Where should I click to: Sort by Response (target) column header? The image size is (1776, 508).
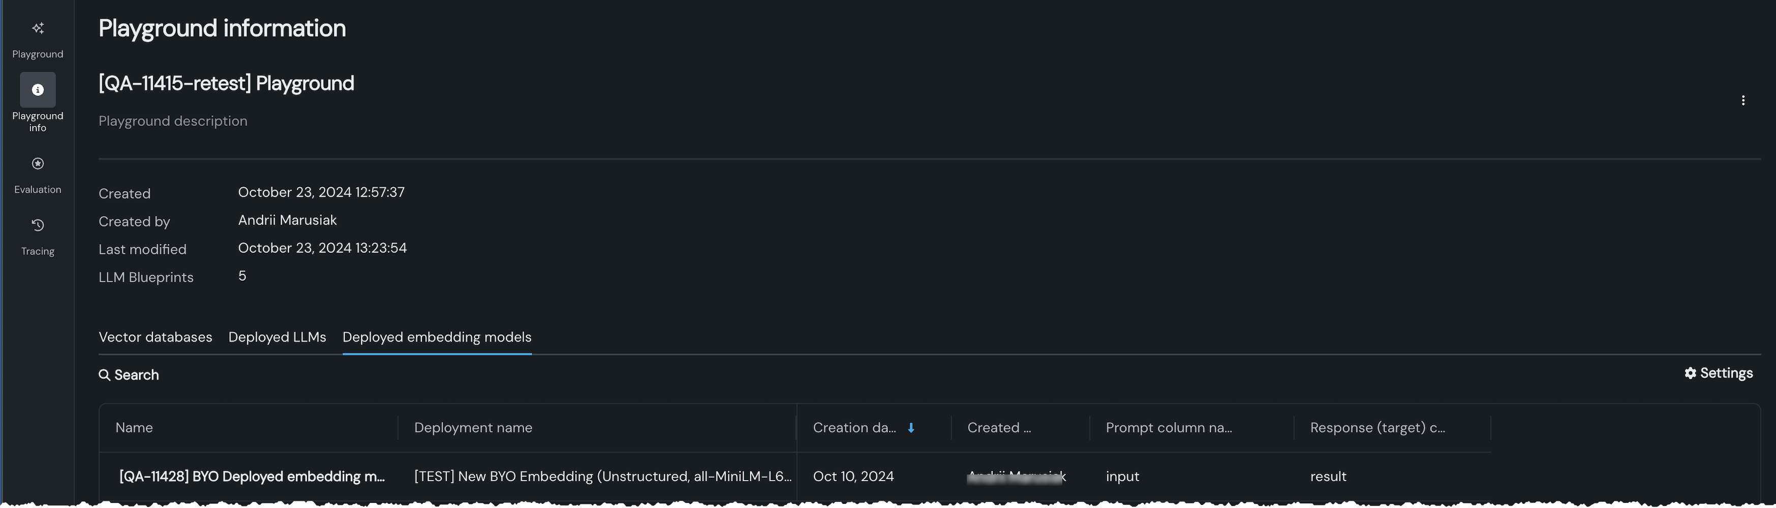[1377, 428]
